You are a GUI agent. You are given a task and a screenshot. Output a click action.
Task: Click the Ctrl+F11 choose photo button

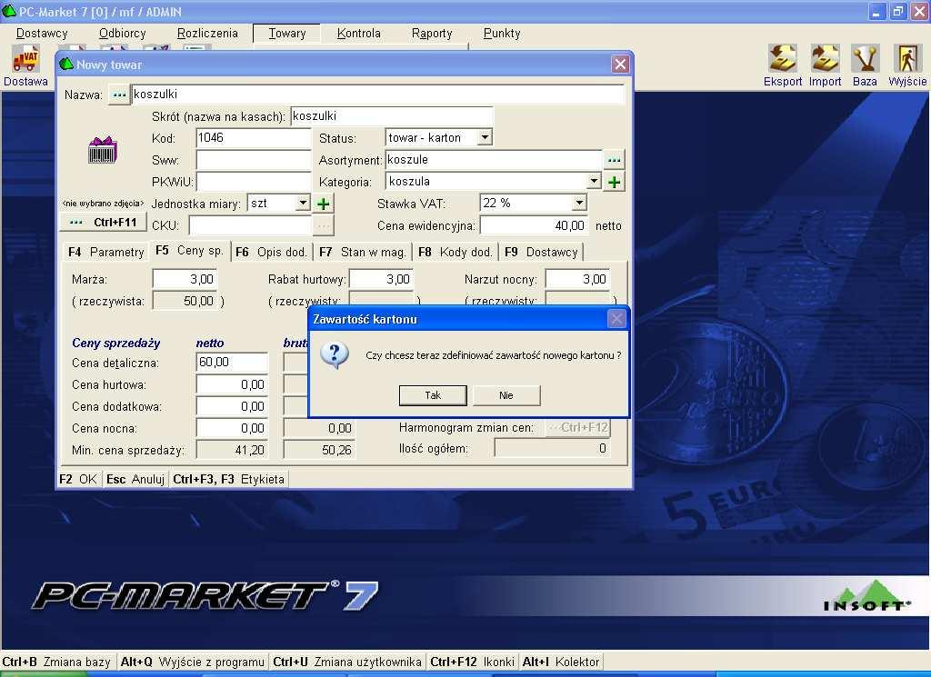[104, 223]
